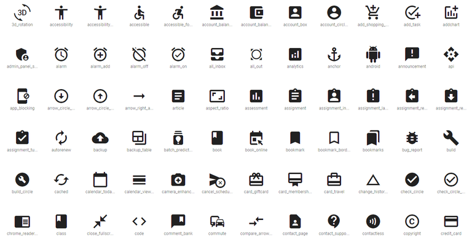472x244 pixels.
Task: Select the alarm_on icon
Action: [x=178, y=55]
